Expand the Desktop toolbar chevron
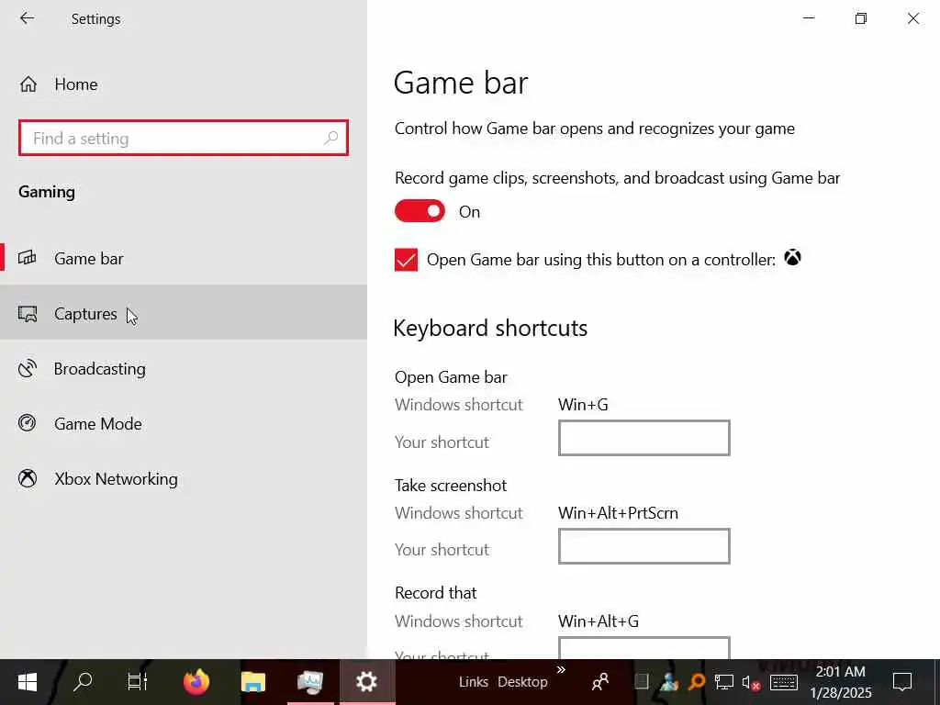Viewport: 940px width, 705px height. pos(561,669)
